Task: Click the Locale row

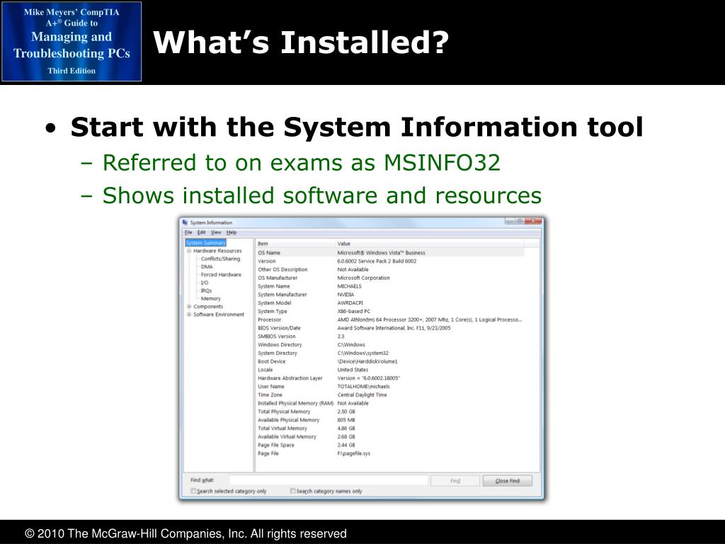Action: click(390, 370)
